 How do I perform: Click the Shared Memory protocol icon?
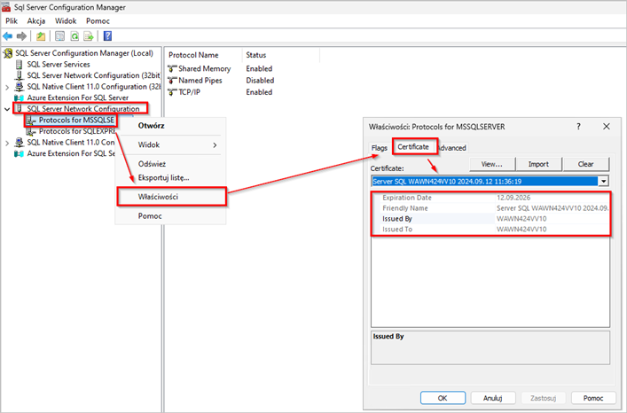(x=172, y=69)
